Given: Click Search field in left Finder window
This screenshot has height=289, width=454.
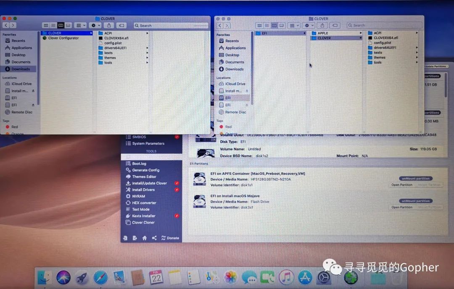Looking at the screenshot, I should click(x=171, y=26).
